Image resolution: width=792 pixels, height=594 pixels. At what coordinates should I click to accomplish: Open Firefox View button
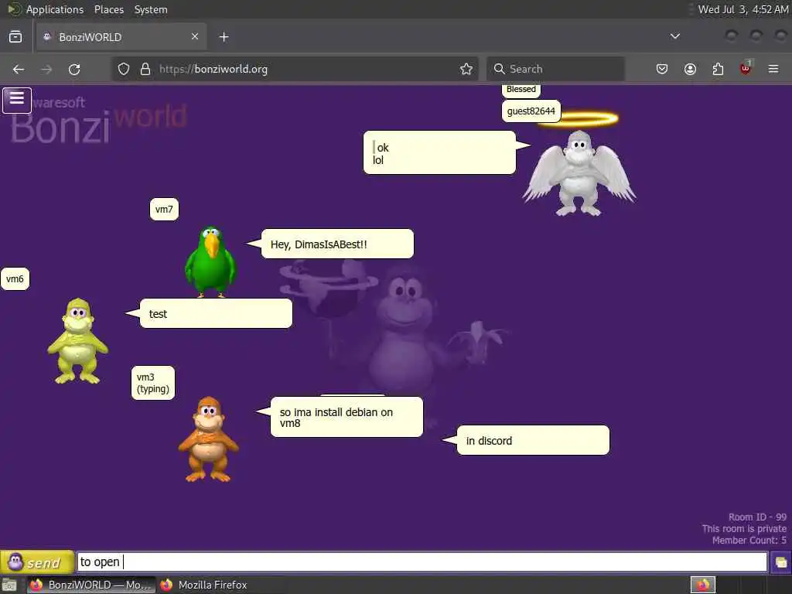pos(15,37)
